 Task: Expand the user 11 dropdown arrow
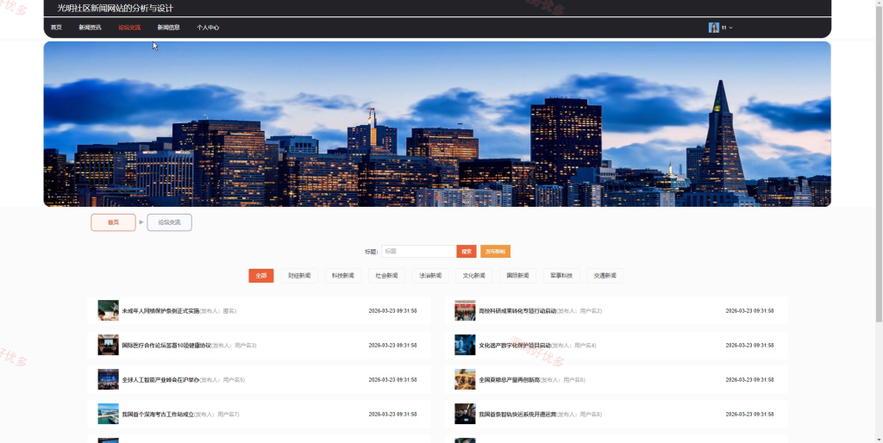click(x=731, y=28)
